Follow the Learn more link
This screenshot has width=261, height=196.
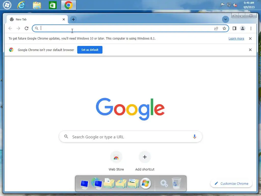coord(236,39)
